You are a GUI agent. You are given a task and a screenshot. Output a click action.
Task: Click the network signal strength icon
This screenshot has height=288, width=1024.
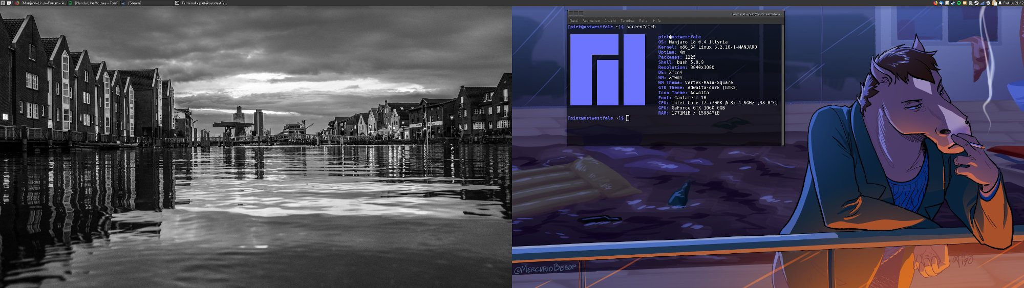(x=983, y=3)
